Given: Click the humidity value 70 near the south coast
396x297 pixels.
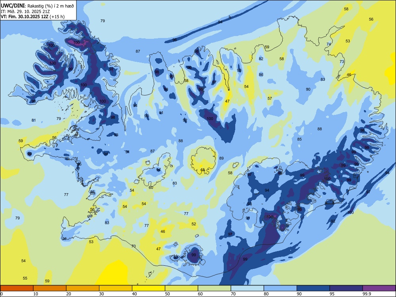Looking at the screenshot, I should (x=133, y=246).
